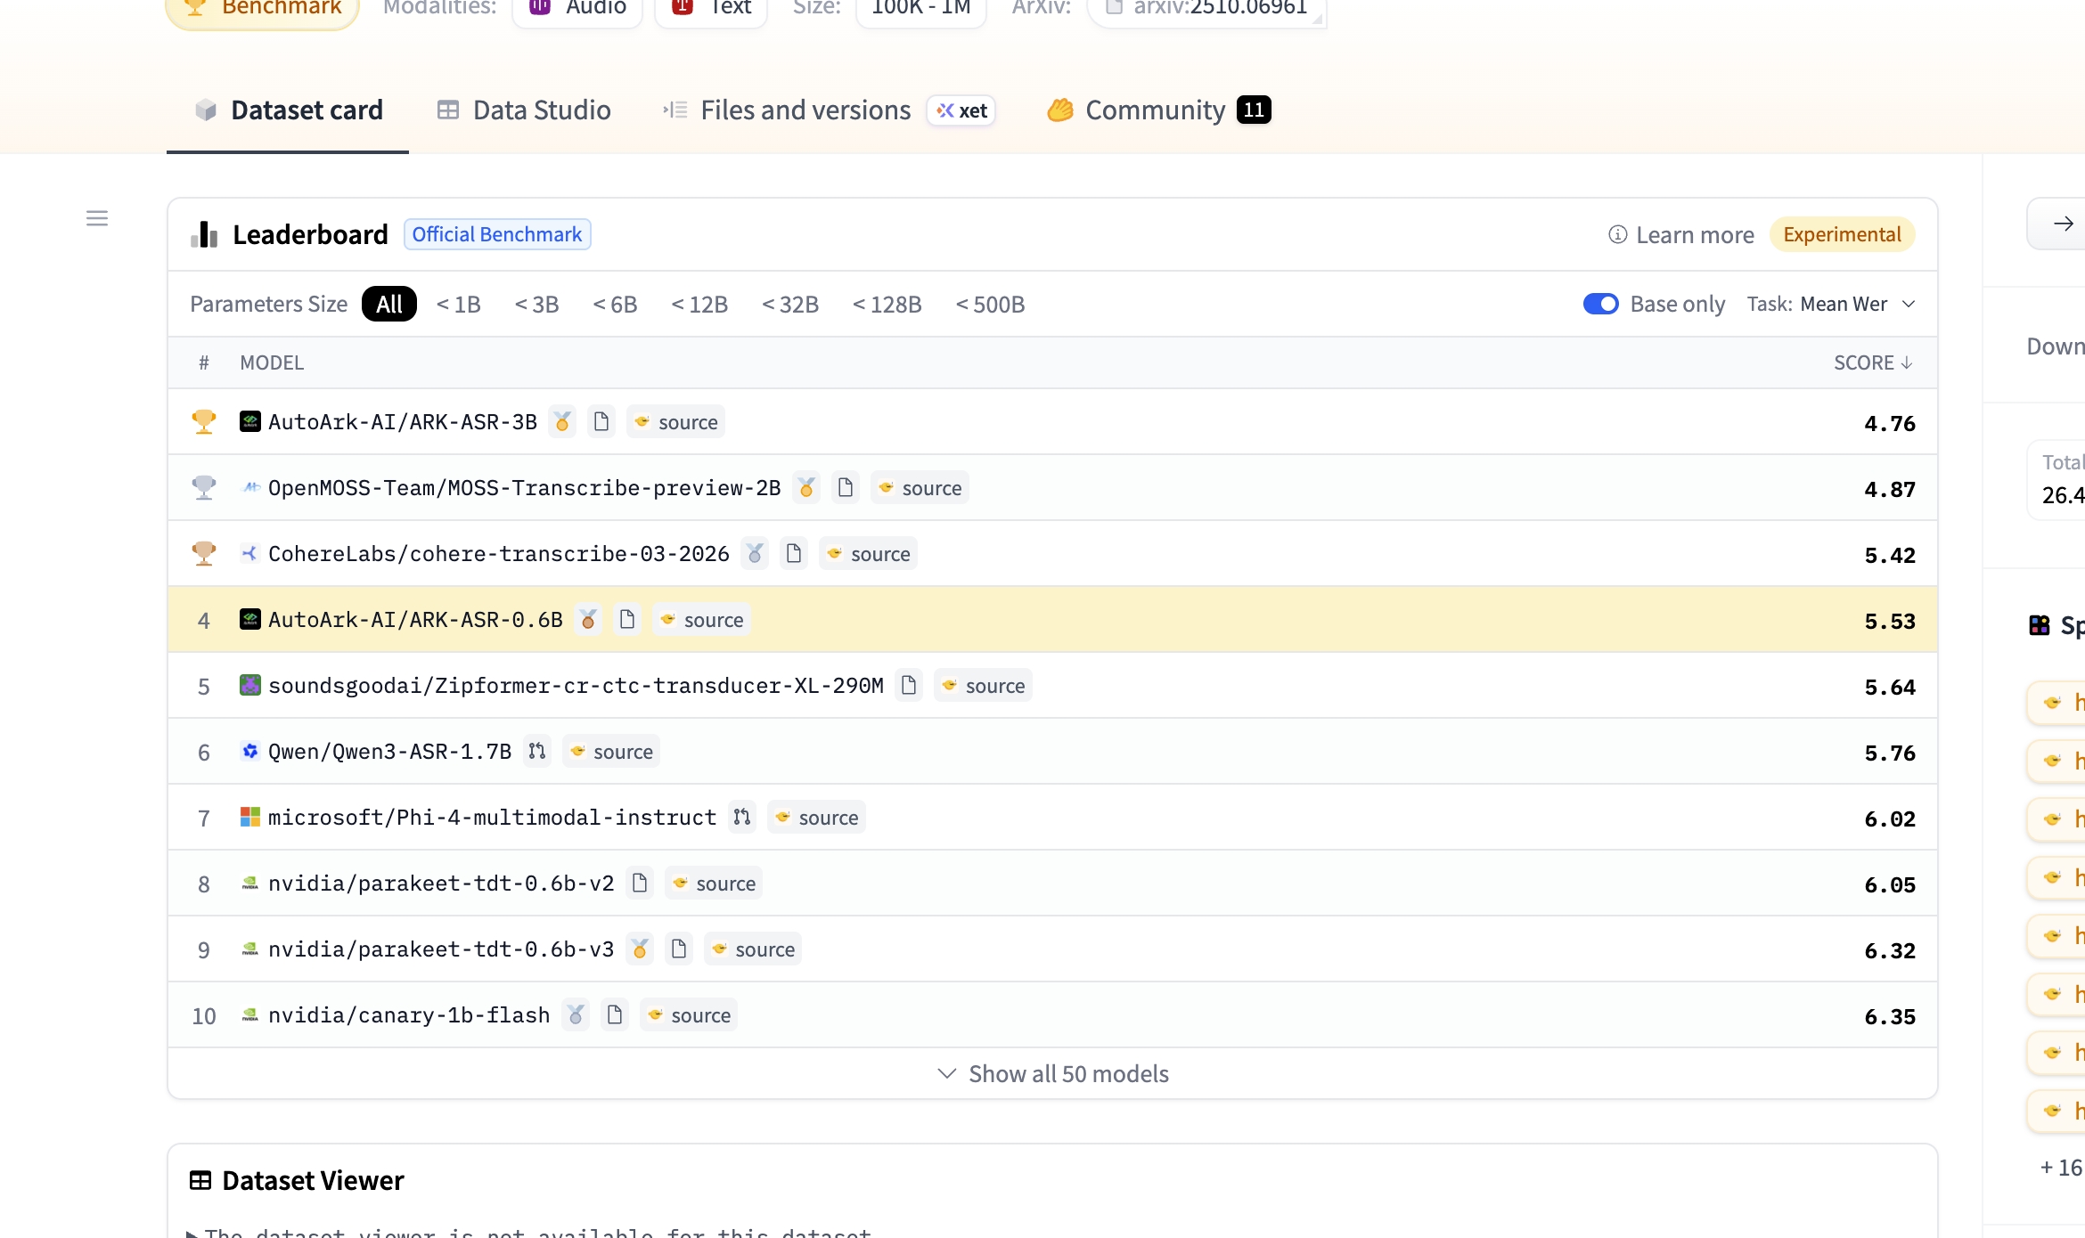Filter models by < 1B parameters
The image size is (2085, 1238).
coord(459,304)
